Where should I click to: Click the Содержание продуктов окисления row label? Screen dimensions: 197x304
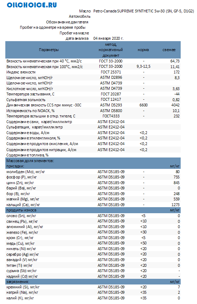(x=42, y=144)
